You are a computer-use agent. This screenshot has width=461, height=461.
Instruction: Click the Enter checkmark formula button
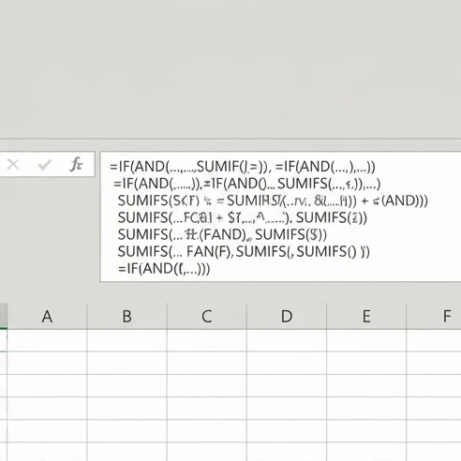pyautogui.click(x=44, y=164)
